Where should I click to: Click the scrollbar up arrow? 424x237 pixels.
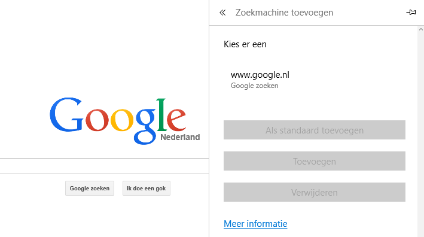[421, 29]
